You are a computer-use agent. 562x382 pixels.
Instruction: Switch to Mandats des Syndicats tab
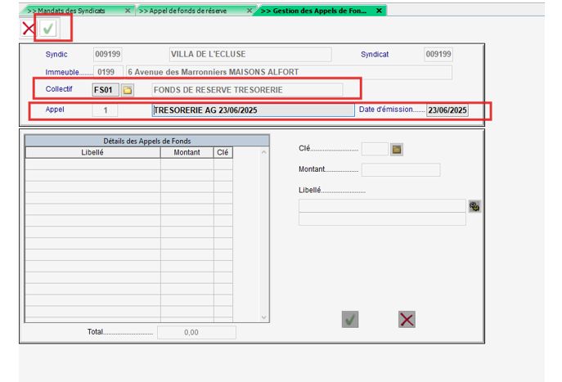click(x=72, y=11)
